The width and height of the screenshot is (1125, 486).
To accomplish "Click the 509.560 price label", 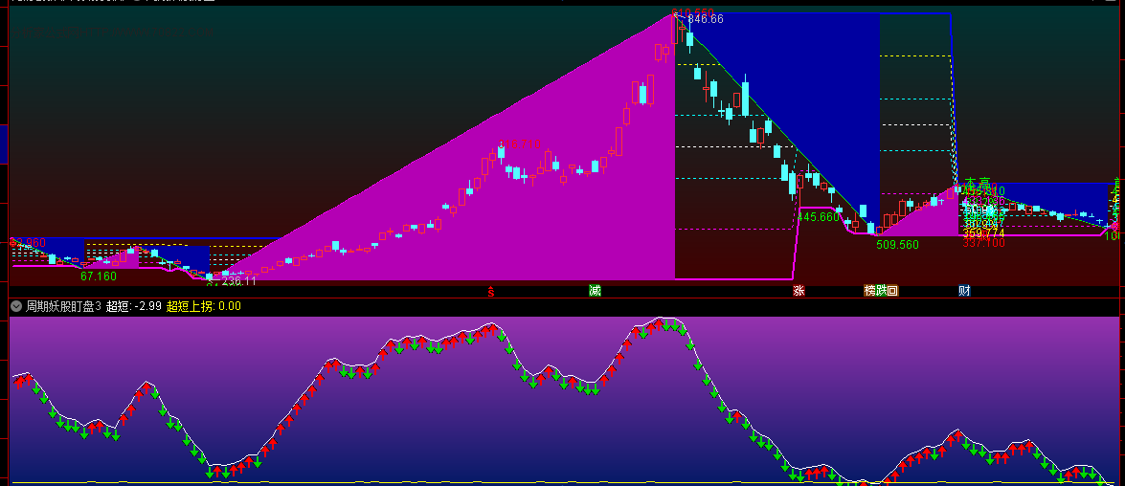I will point(897,244).
